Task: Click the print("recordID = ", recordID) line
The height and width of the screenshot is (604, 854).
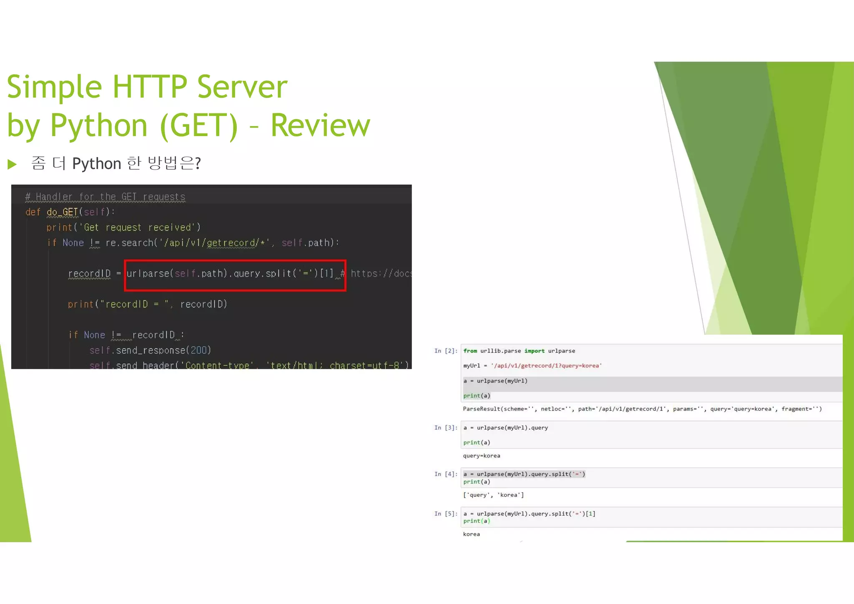Action: tap(148, 304)
